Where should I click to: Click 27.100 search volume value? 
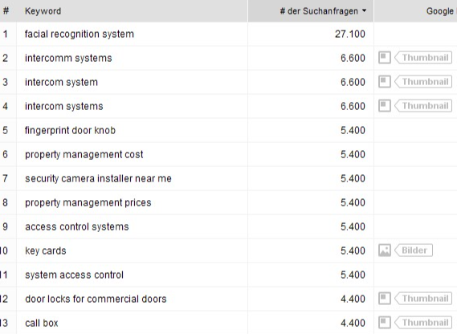[349, 34]
